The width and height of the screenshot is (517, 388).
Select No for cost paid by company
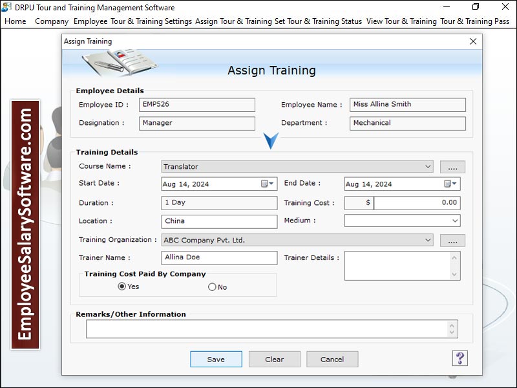point(212,287)
